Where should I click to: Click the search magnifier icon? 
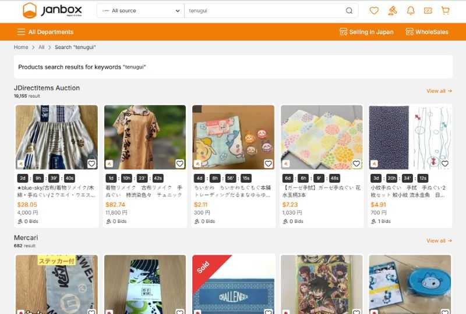click(x=349, y=10)
